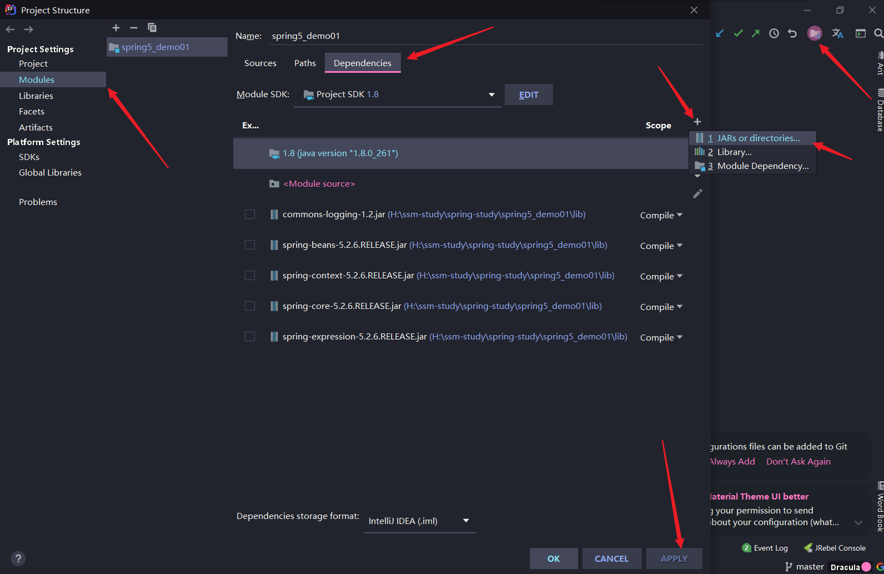Select the 1.8 java version dependency row
This screenshot has width=884, height=574.
coord(460,153)
